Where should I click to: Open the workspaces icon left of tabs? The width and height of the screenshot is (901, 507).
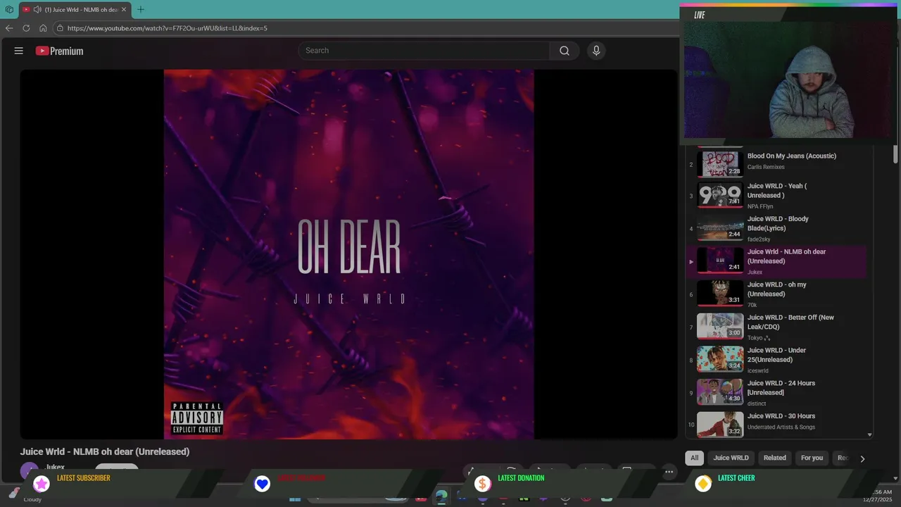[x=9, y=9]
